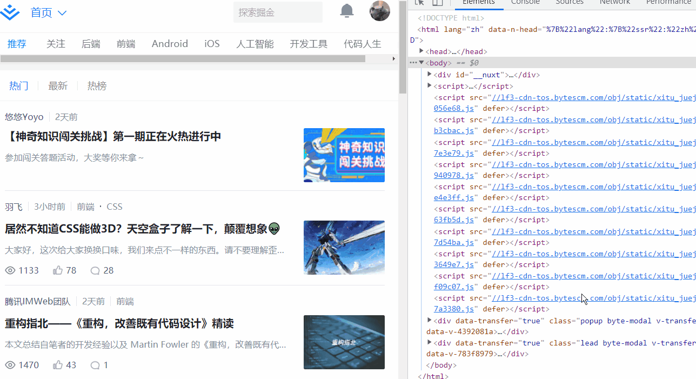Switch to the Performance DevTools tab
The width and height of the screenshot is (696, 379).
coord(668,2)
